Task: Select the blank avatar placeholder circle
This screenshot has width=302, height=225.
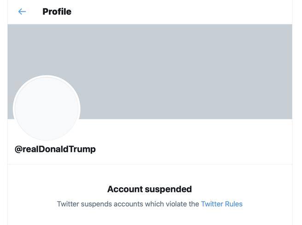Action: point(46,109)
